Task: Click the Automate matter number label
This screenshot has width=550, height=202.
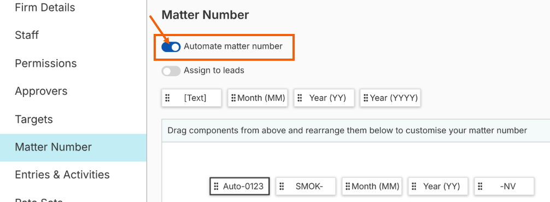Action: click(x=233, y=47)
